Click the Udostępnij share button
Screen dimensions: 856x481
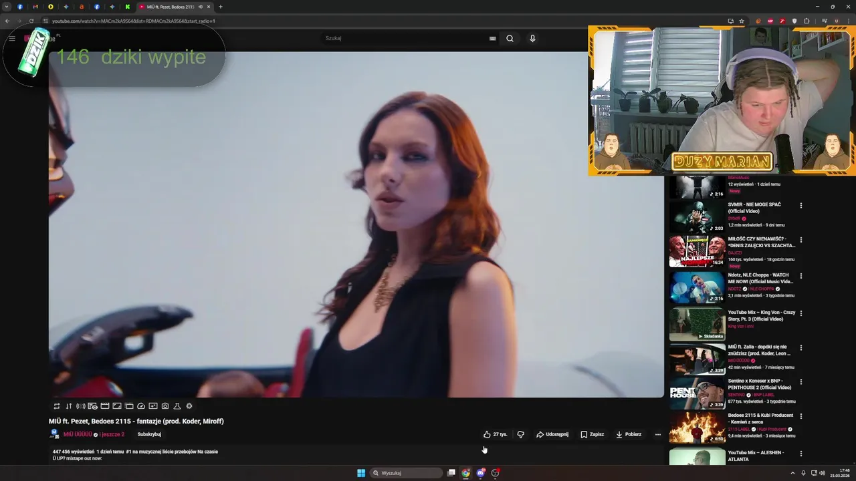[552, 434]
